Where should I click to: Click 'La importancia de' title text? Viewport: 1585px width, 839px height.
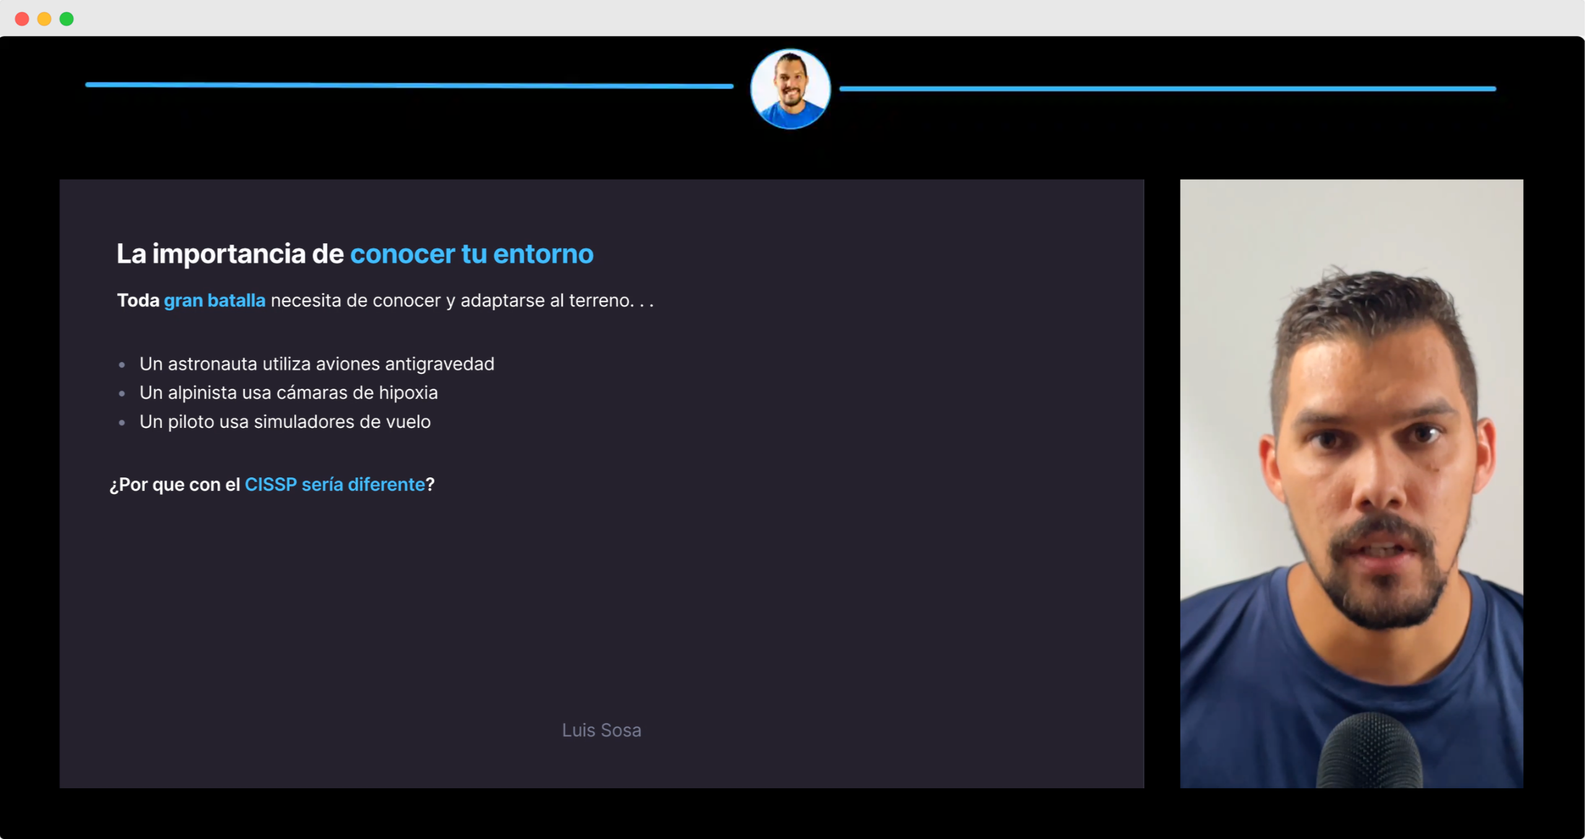click(x=230, y=254)
